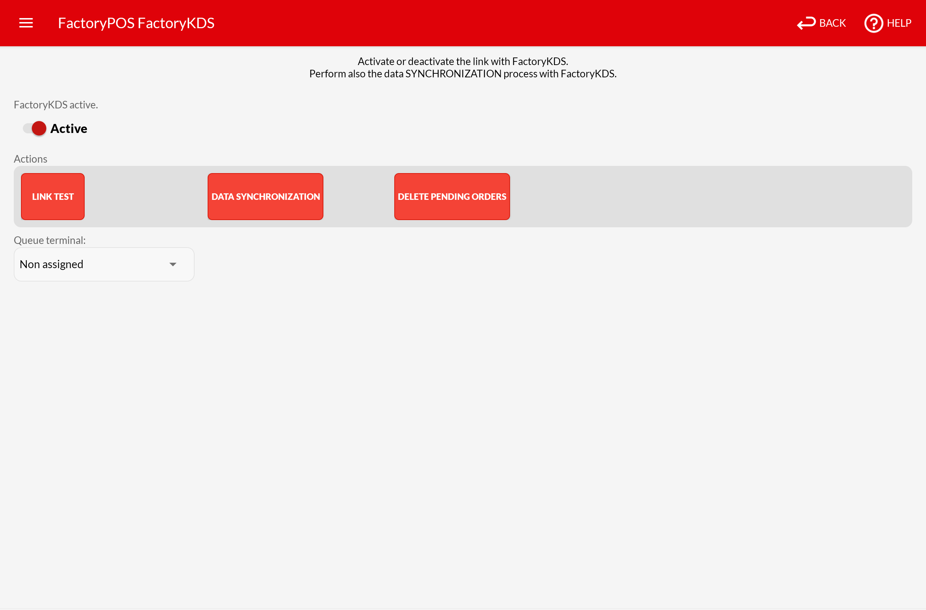Click the FactoryPOS FactoryKDS header title
The height and width of the screenshot is (610, 926).
[136, 23]
